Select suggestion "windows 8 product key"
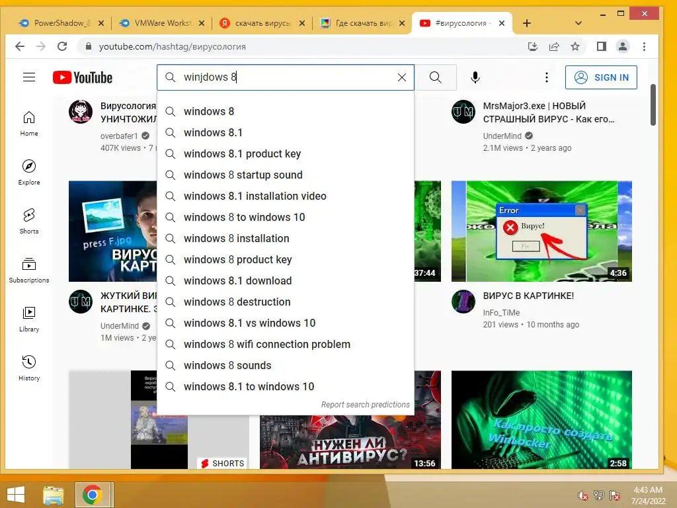Screen dimensions: 677x508 tap(286, 259)
